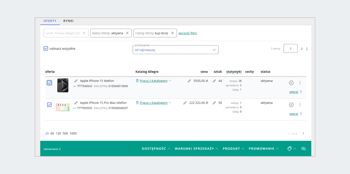Show 1000 offers per page
The image size is (350, 174).
73,133
